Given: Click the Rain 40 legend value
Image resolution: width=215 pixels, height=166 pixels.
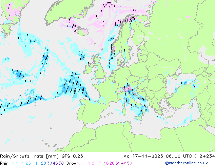Looking at the screenshot, I should [55, 163].
